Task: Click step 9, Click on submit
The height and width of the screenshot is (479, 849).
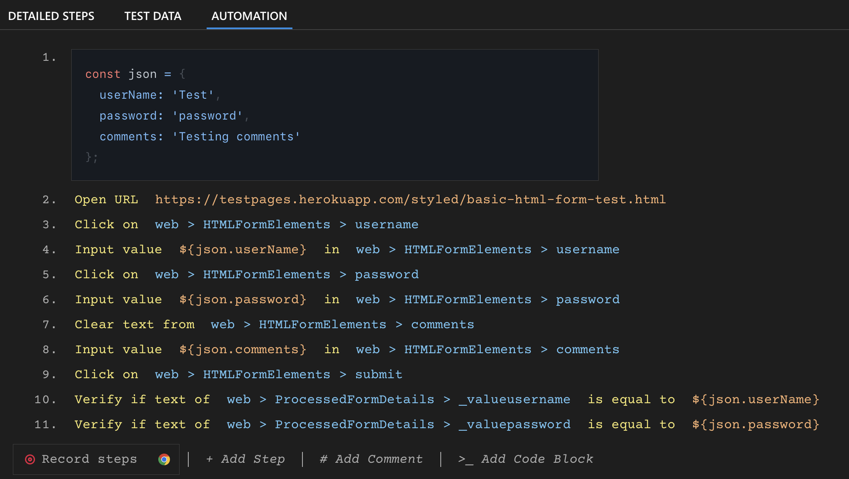Action: [237, 374]
